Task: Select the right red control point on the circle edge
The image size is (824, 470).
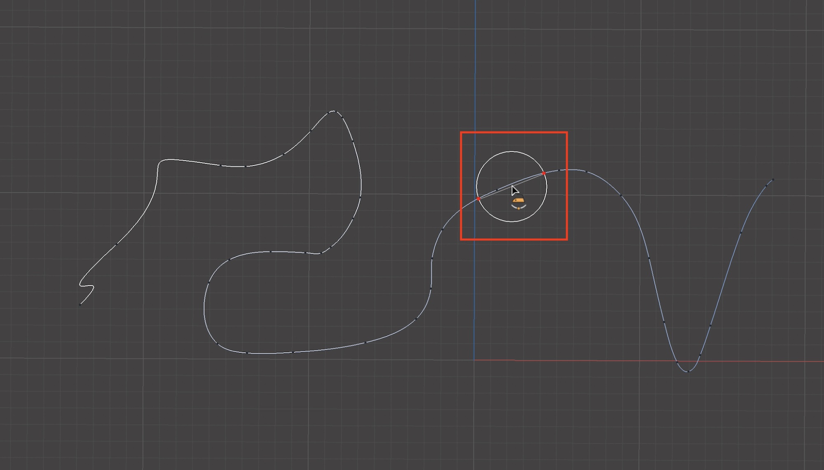Action: tap(544, 174)
